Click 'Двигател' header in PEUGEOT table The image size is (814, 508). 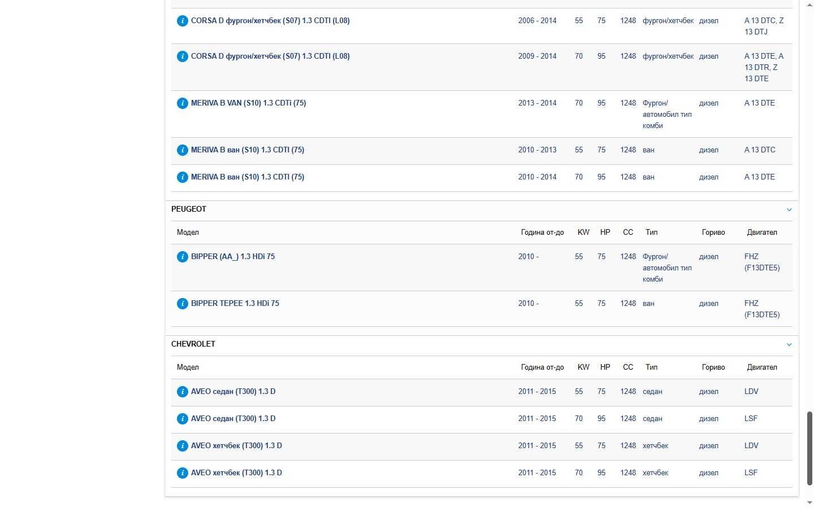click(762, 232)
